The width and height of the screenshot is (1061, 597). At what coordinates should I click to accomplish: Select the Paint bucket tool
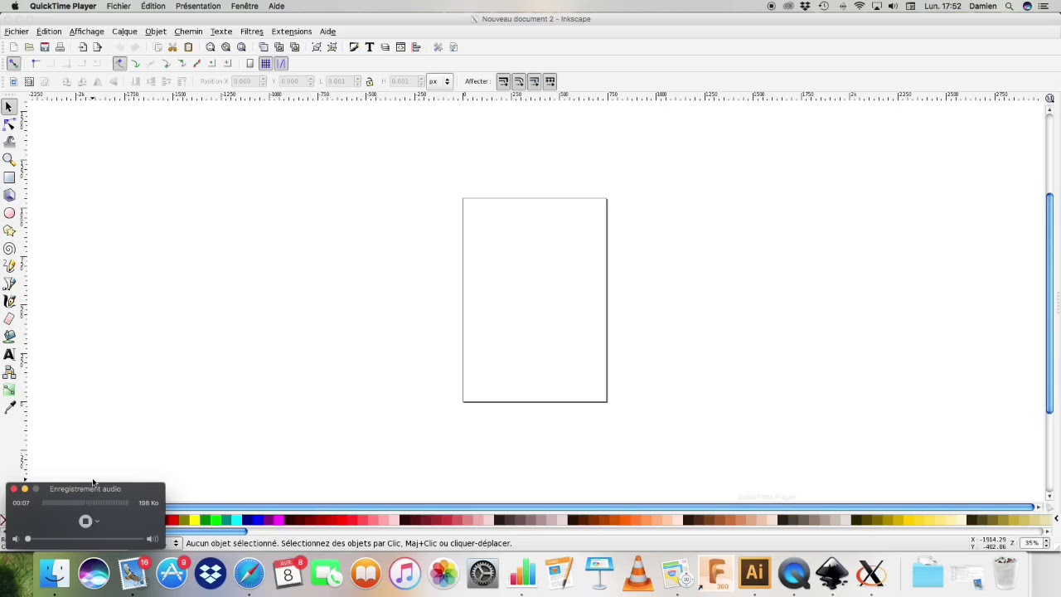tap(9, 337)
